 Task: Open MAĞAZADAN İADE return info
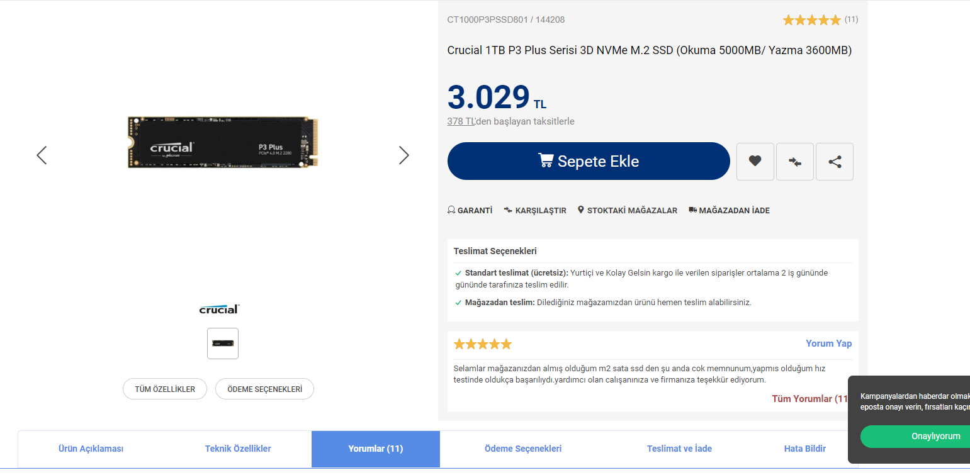729,211
